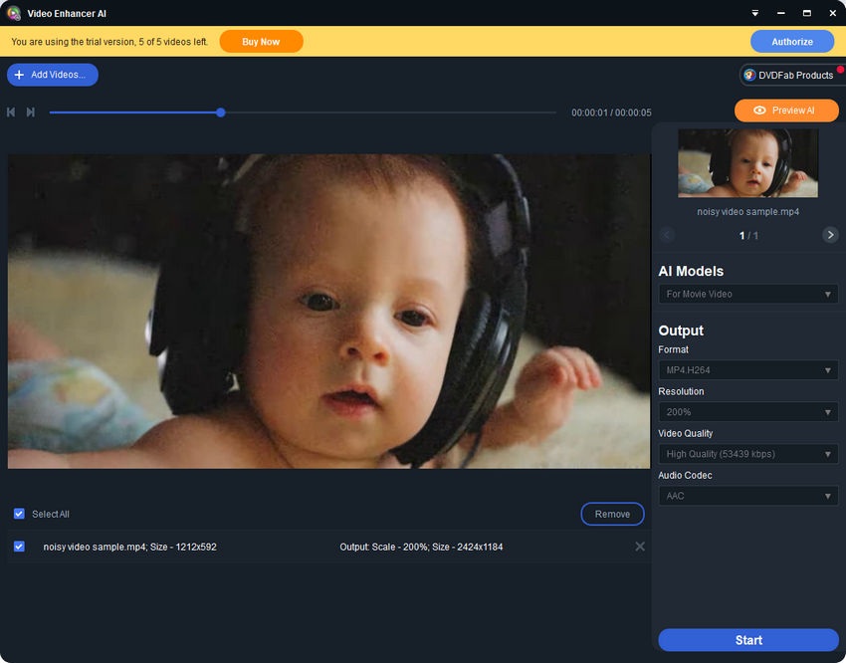846x663 pixels.
Task: Open the title bar dropdown menu icon
Action: click(754, 13)
